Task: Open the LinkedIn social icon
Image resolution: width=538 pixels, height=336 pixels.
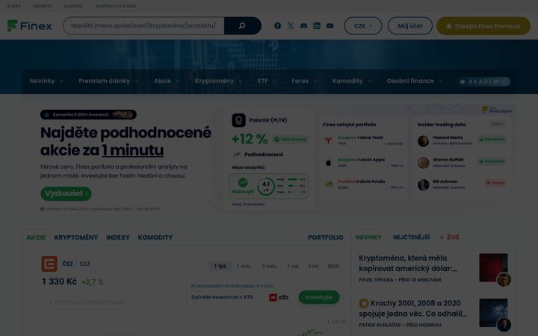Action: (x=317, y=25)
